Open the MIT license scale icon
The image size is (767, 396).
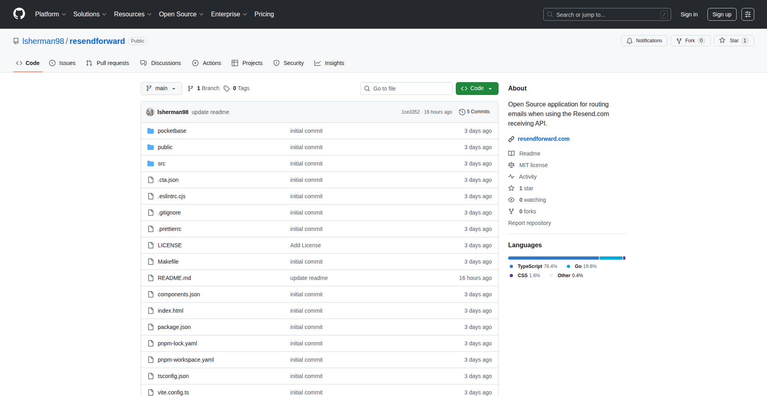pos(512,165)
